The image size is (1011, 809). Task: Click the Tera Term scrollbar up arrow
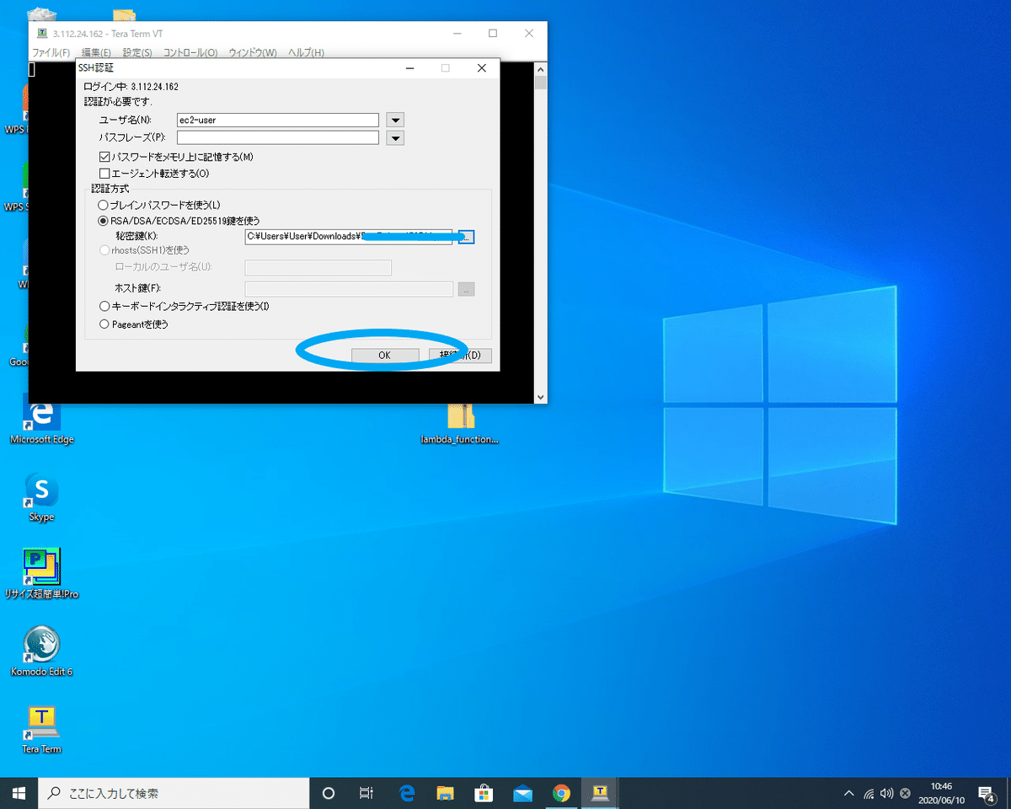(541, 68)
